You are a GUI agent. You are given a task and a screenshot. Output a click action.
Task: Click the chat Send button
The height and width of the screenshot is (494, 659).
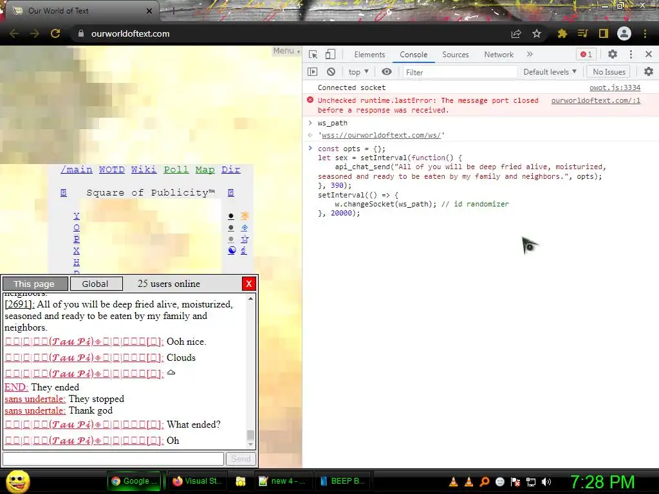click(241, 459)
